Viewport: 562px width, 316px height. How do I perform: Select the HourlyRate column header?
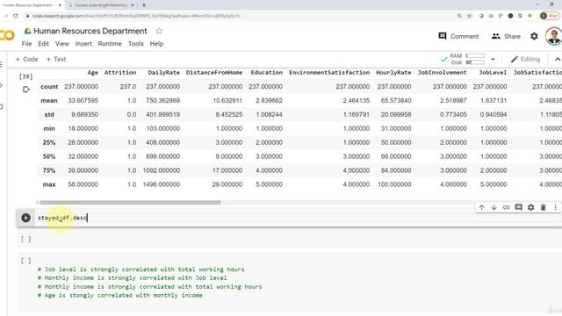coord(393,72)
